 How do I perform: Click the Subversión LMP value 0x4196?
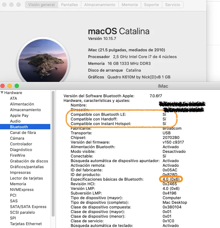169,193
